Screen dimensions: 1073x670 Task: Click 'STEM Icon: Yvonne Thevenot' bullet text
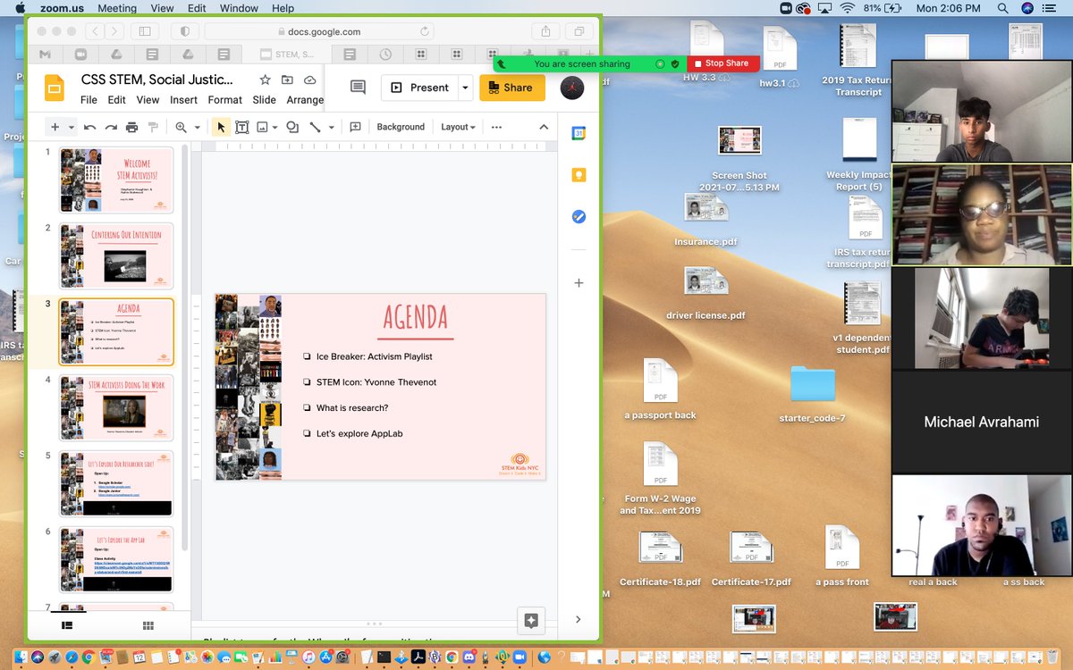pos(376,382)
